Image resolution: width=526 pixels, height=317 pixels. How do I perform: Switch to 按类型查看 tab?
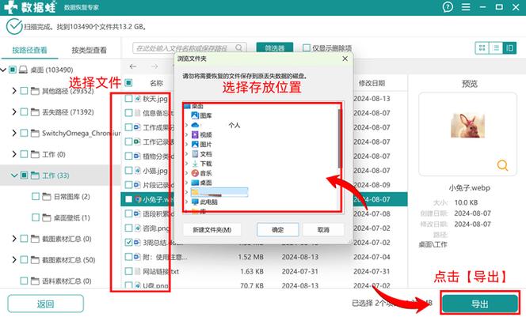coord(89,51)
